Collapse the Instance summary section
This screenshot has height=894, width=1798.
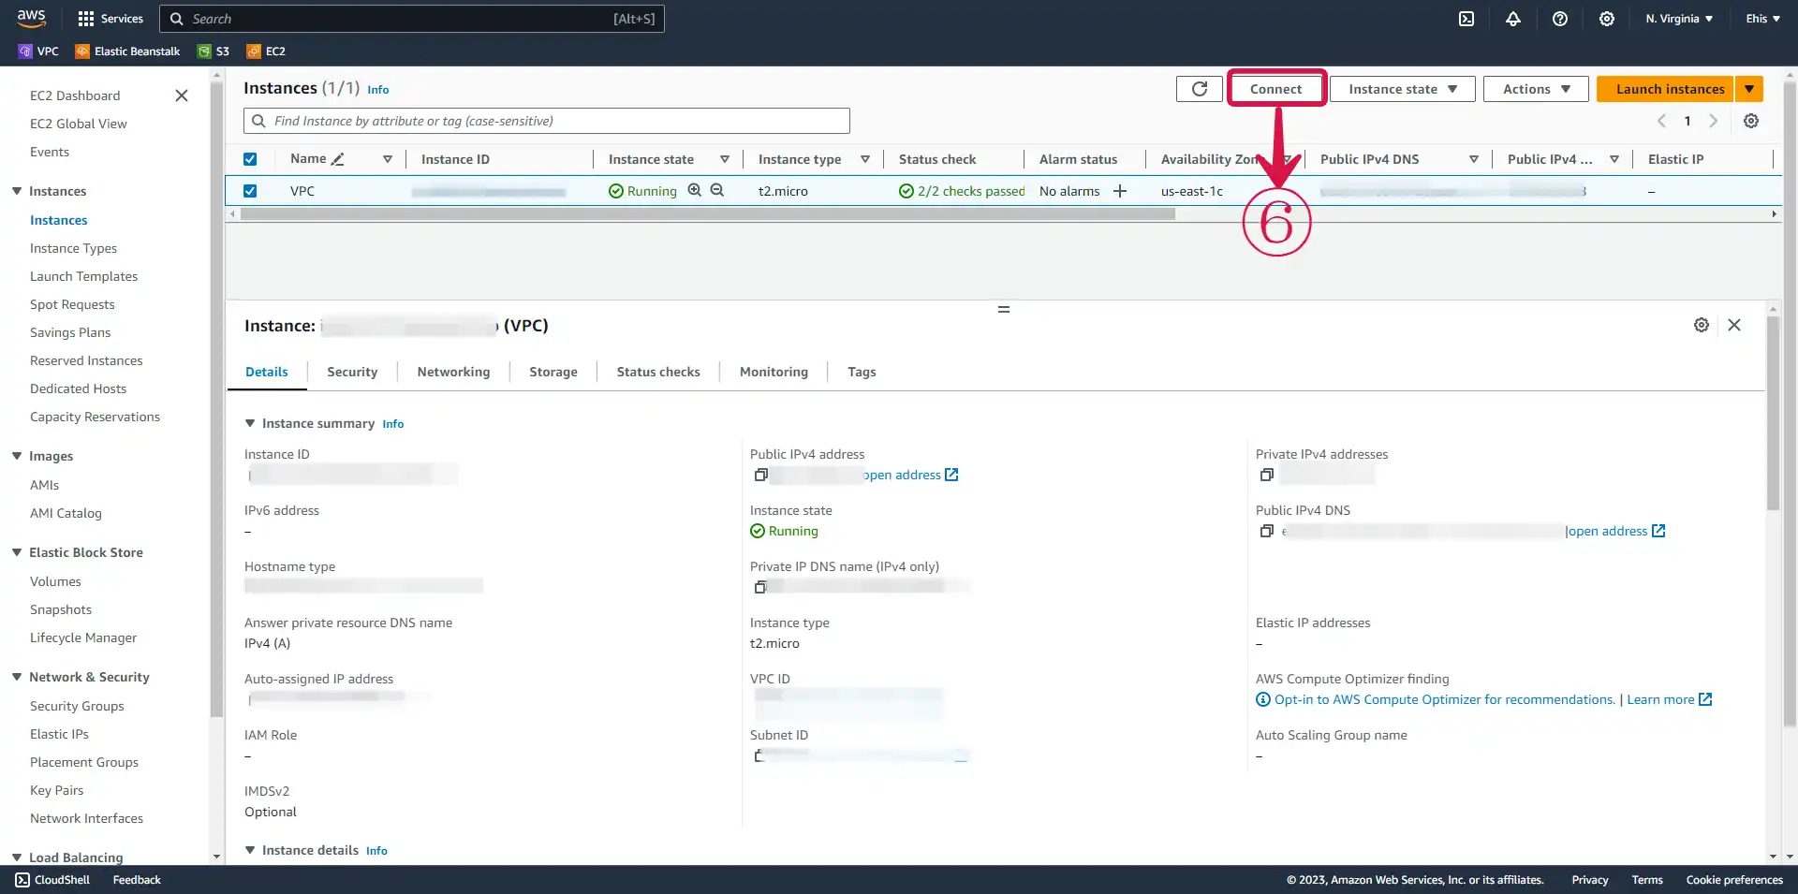250,423
